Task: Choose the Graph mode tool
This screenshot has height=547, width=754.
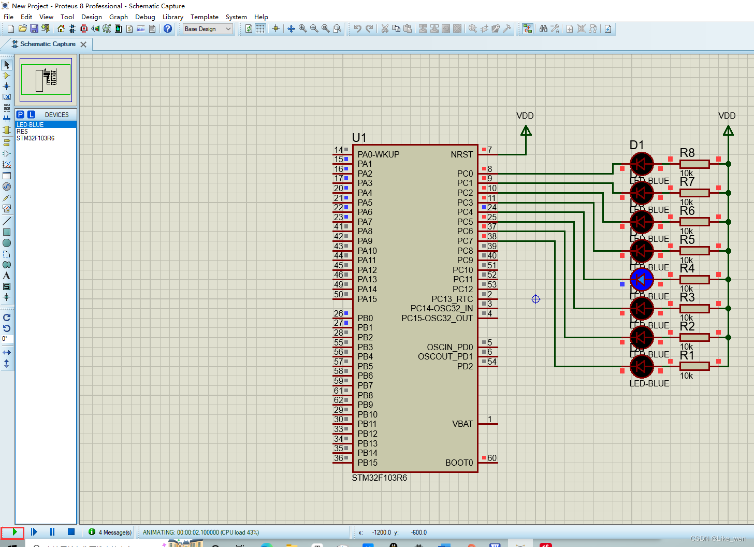Action: tap(7, 165)
